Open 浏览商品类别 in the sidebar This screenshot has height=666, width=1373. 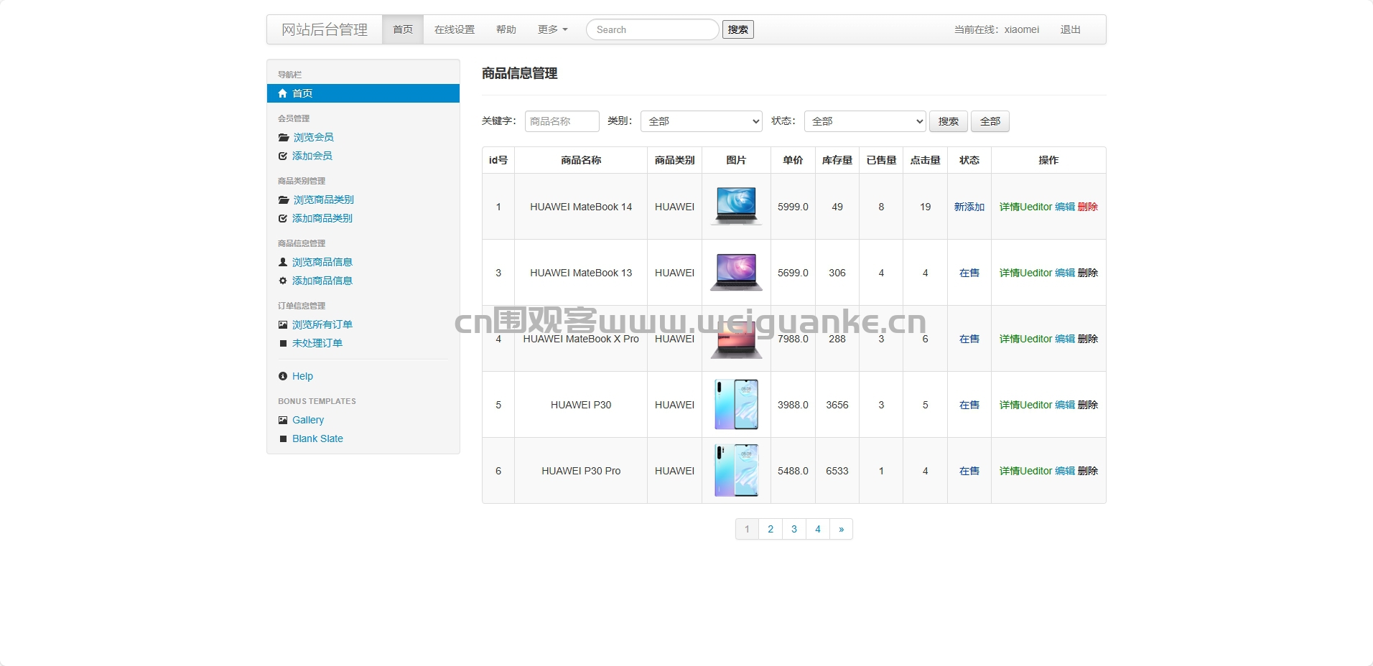pos(323,200)
